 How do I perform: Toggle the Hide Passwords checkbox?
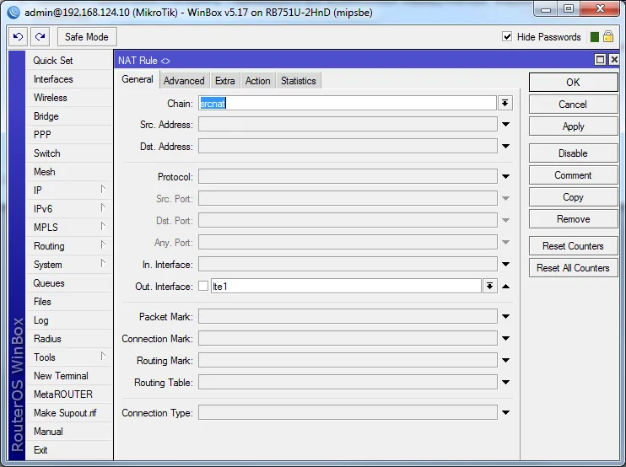(507, 37)
